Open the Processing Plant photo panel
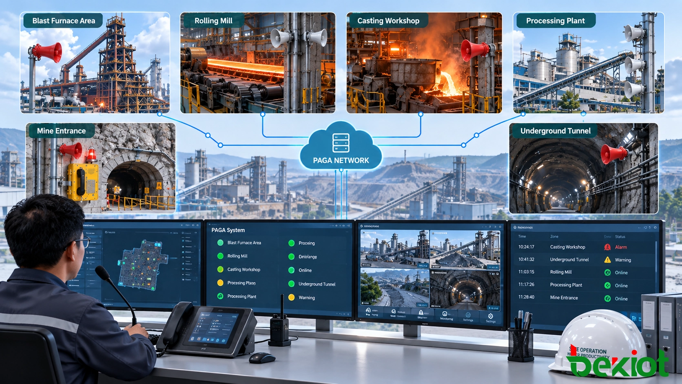This screenshot has height=384, width=682. (589, 62)
